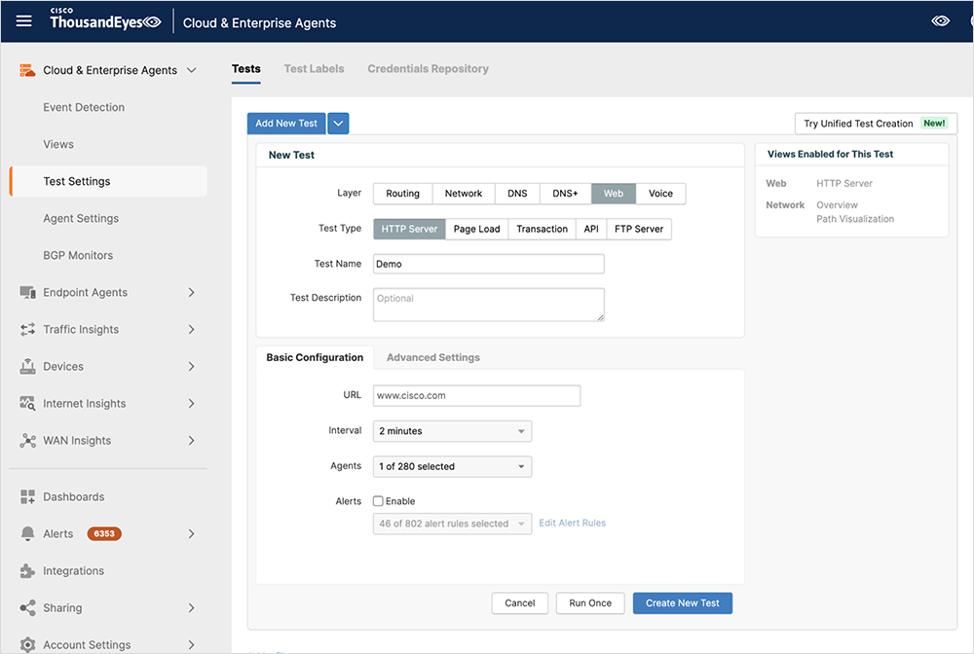Screen dimensions: 974x654
Task: Switch to the Advanced Settings tab
Action: pyautogui.click(x=432, y=358)
